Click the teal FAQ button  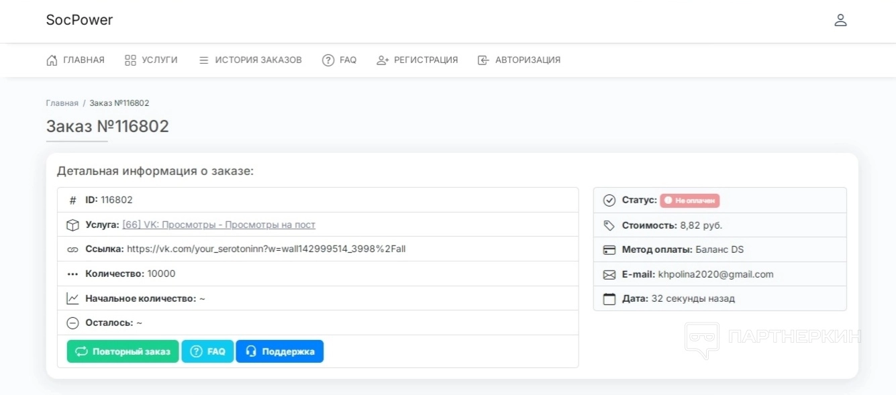pos(207,351)
